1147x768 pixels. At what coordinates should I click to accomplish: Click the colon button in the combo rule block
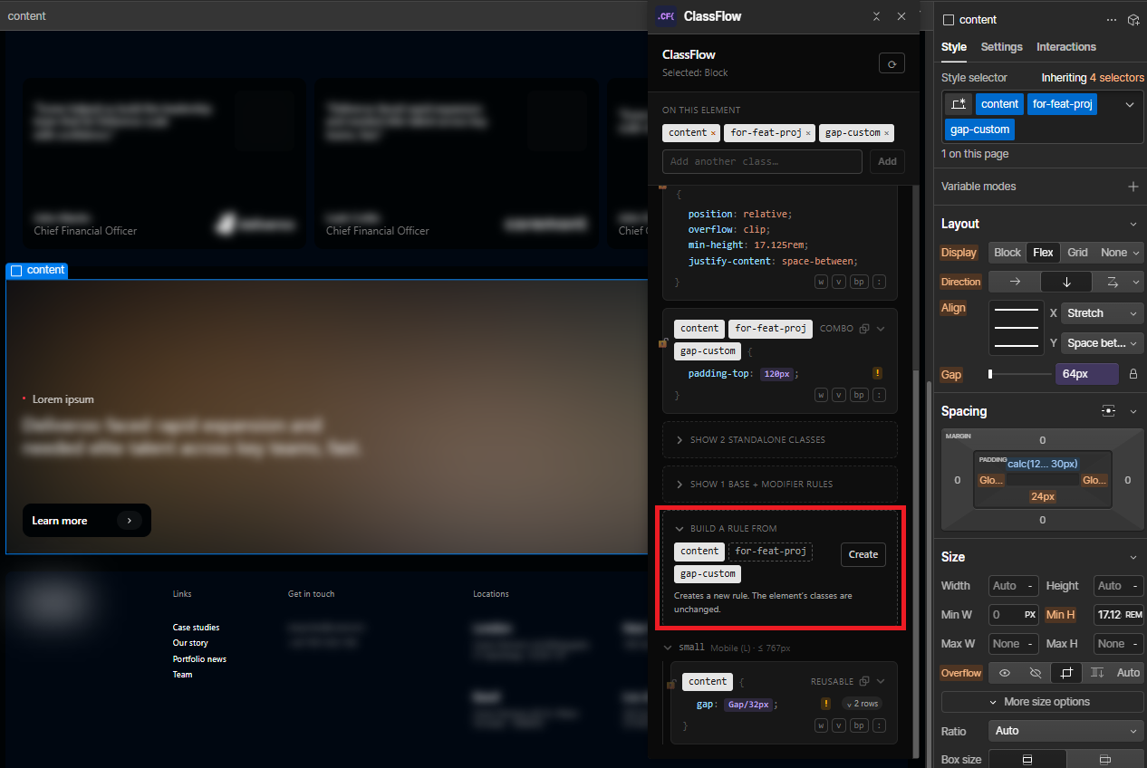tap(878, 395)
